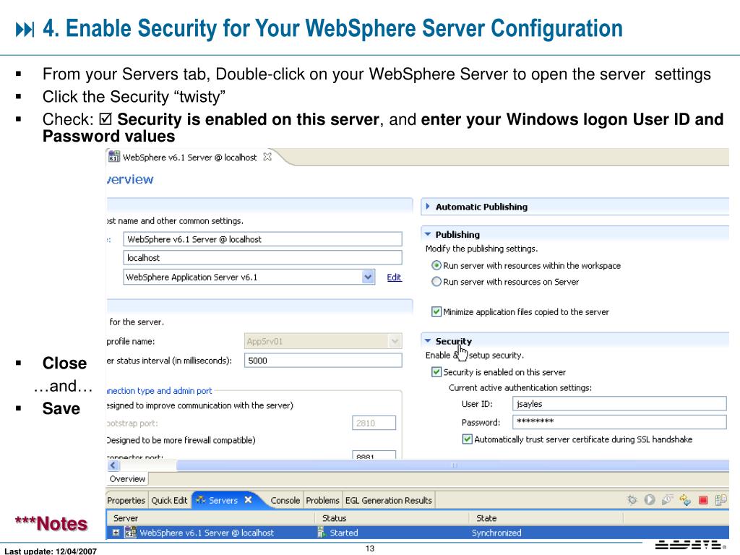Select the WebSphere v6.1 Server @ localhost table row

[x=418, y=533]
